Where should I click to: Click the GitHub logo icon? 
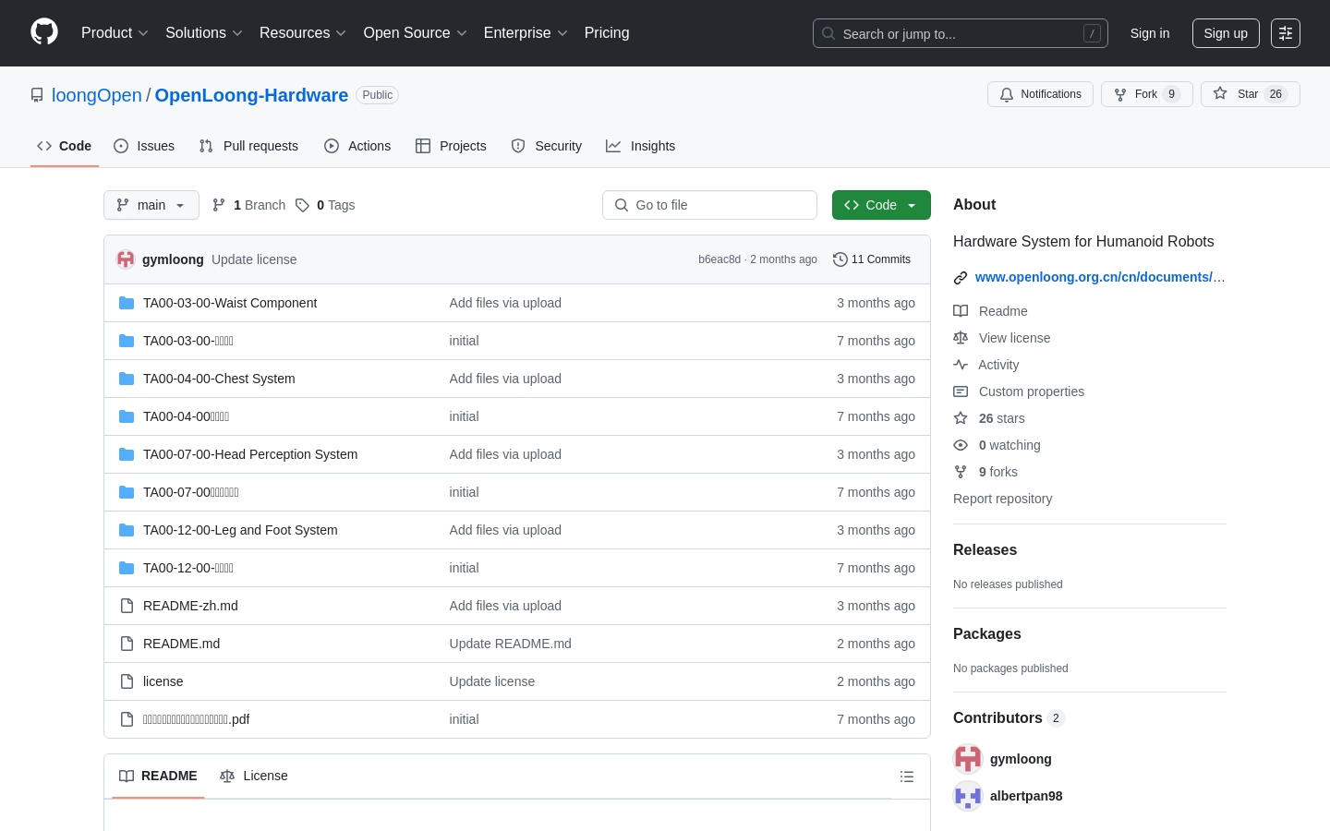44,32
